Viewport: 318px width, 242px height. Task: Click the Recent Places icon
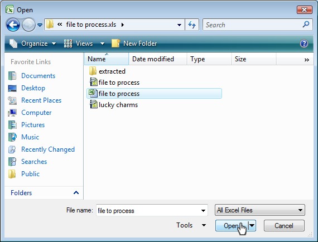(12, 100)
